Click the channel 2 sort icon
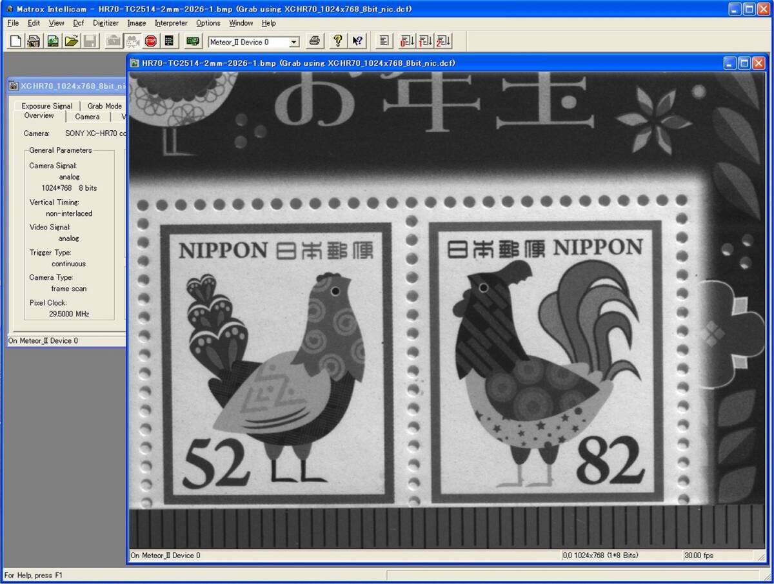Screen dimensions: 774x584 point(444,41)
